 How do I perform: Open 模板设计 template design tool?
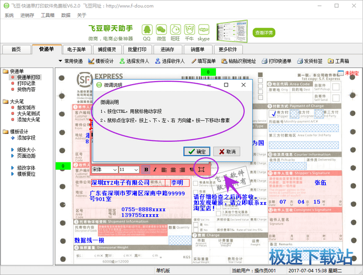101,61
